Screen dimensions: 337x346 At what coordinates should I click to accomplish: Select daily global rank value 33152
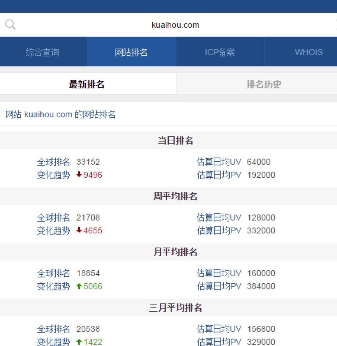tap(88, 162)
